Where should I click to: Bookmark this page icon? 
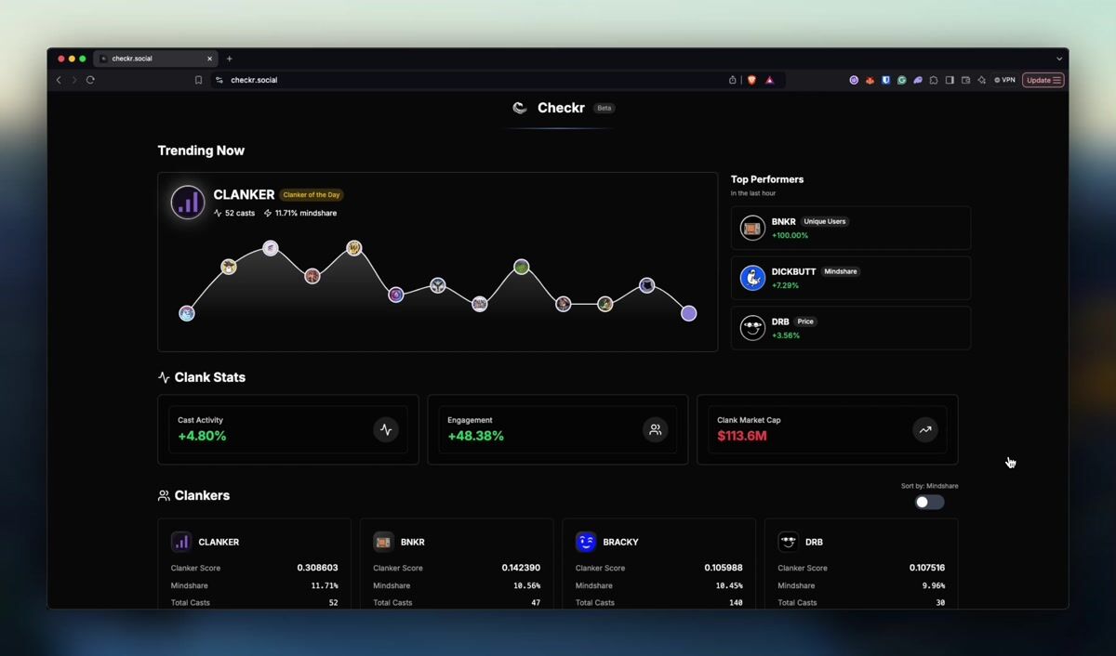(x=198, y=80)
